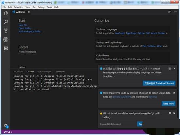180x135 pixels.
Task: Open the Search view icon
Action: coord(6,22)
